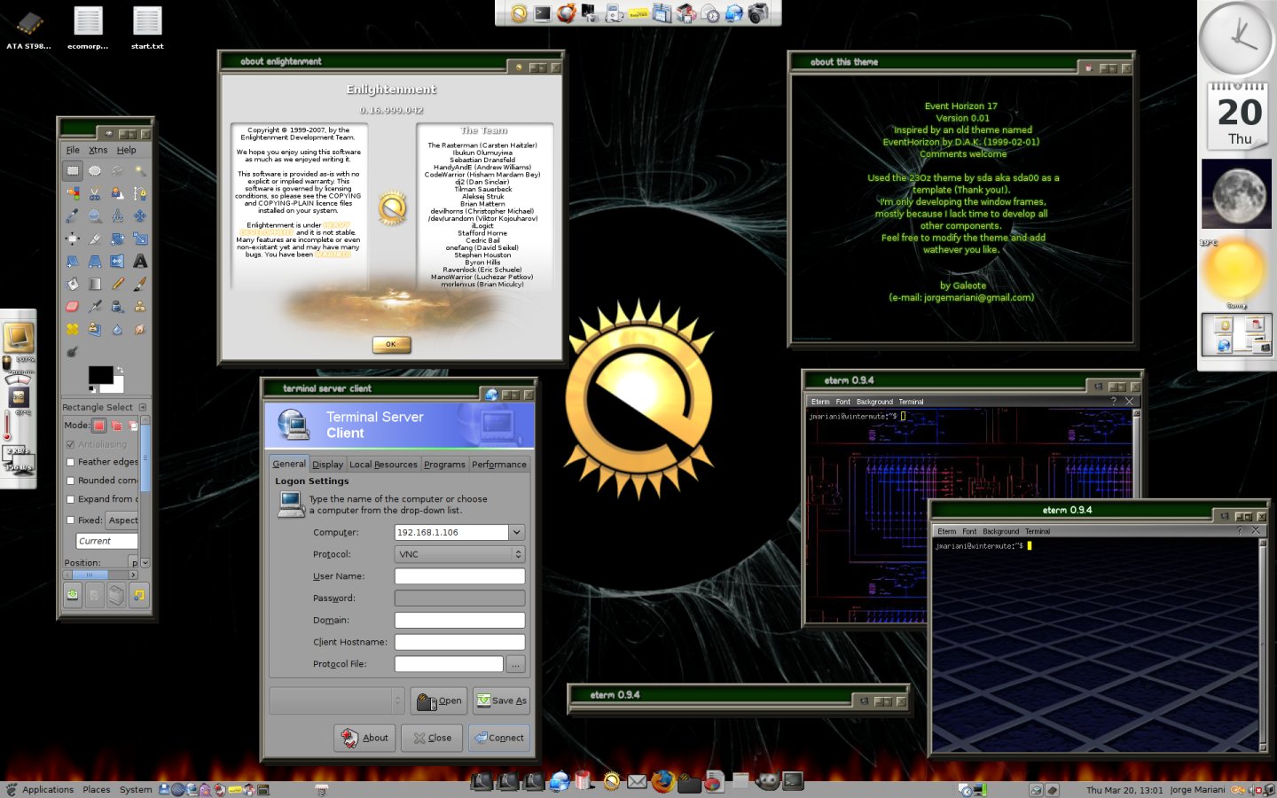The image size is (1277, 798).
Task: Open the Places menu on bottom panel
Action: coord(96,789)
